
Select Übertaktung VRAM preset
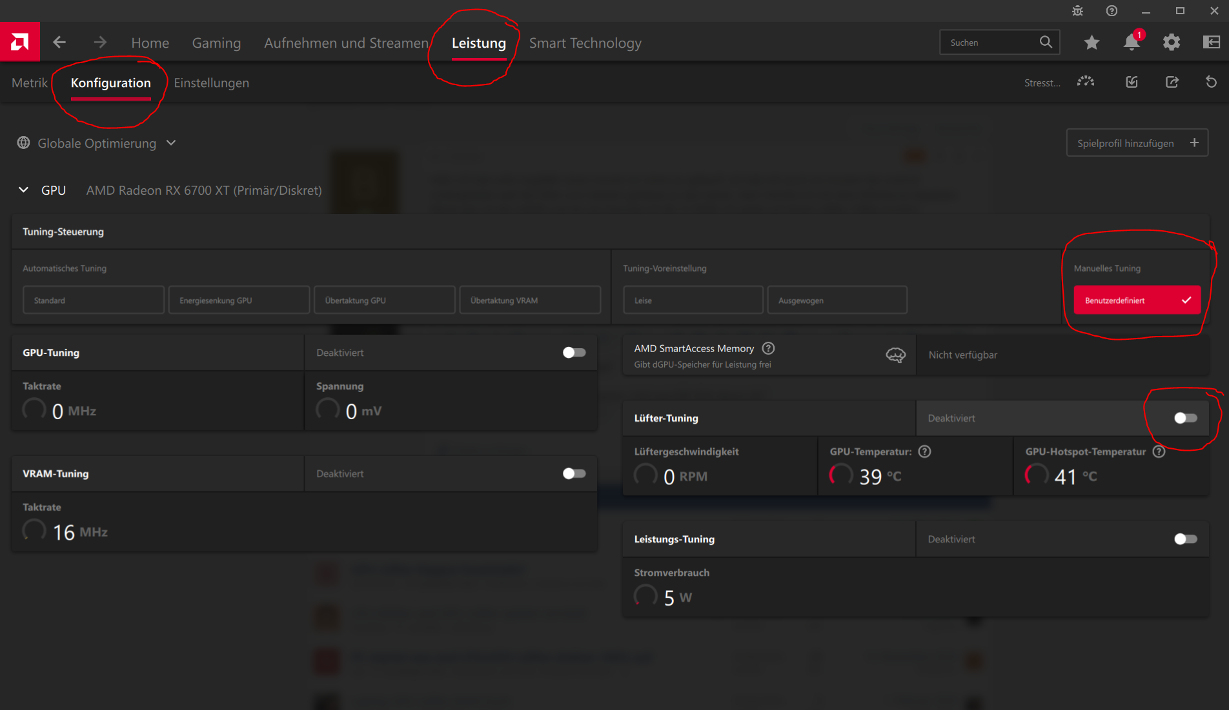[x=530, y=300]
